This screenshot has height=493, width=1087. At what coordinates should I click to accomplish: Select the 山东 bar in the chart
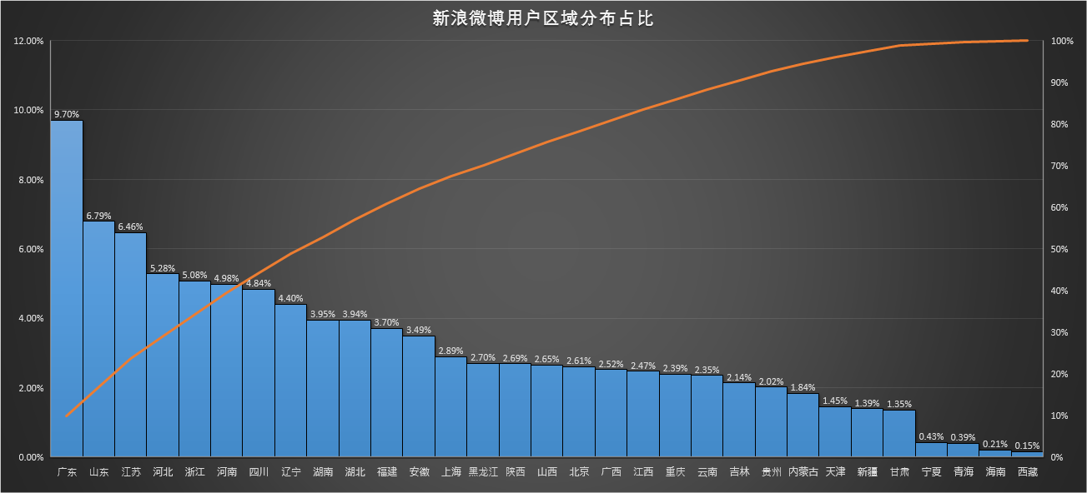click(98, 339)
